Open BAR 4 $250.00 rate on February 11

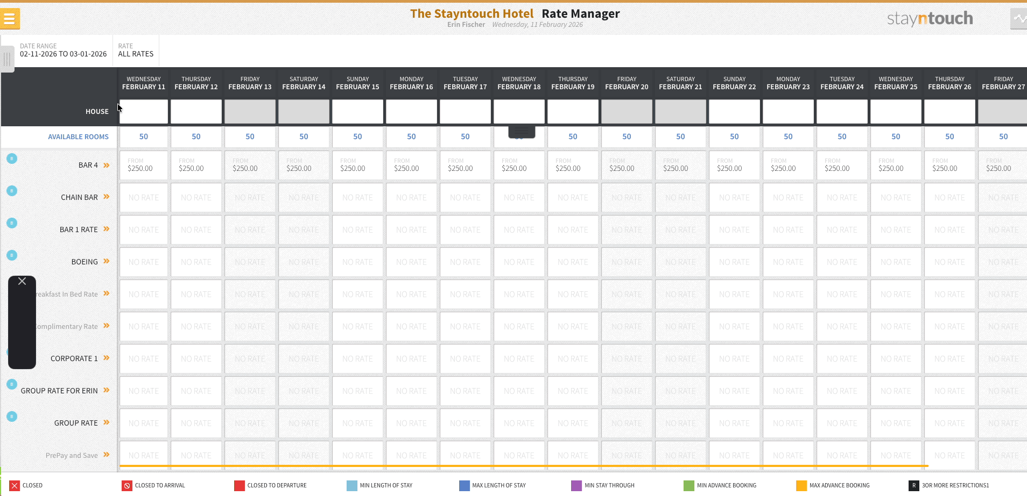point(144,165)
